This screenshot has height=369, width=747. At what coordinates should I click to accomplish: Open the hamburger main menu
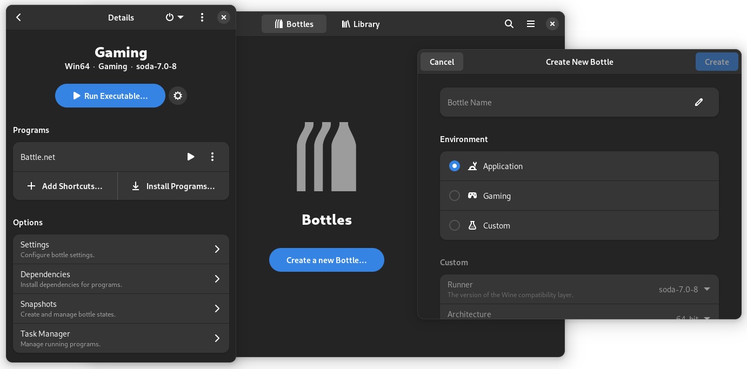[531, 24]
